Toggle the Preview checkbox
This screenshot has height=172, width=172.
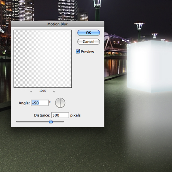[x=78, y=51]
